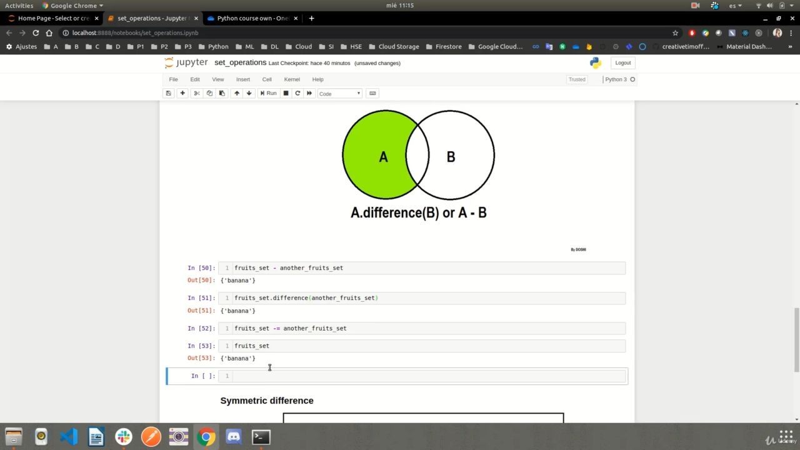This screenshot has height=450, width=800.
Task: Go back in the browser
Action: click(x=9, y=32)
